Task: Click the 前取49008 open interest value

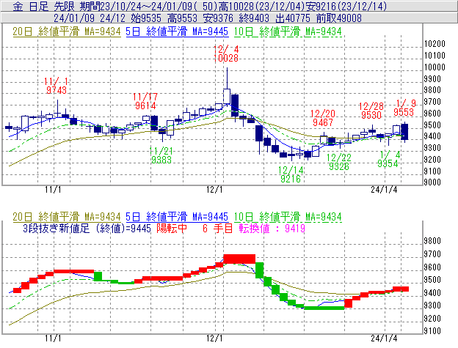Action: point(339,18)
